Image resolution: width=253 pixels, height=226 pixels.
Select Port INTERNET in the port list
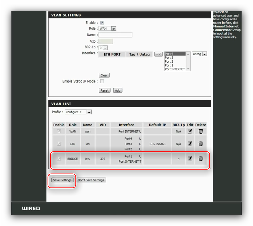click(x=175, y=69)
